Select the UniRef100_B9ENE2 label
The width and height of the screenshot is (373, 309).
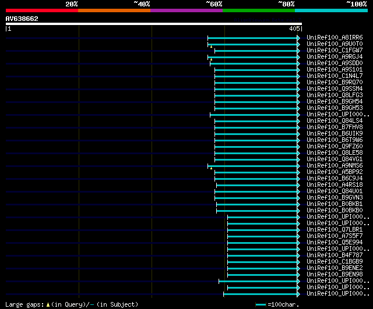click(x=335, y=268)
